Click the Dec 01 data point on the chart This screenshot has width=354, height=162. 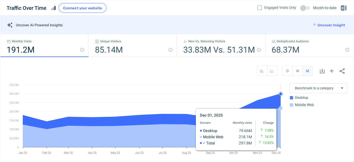coord(281,94)
